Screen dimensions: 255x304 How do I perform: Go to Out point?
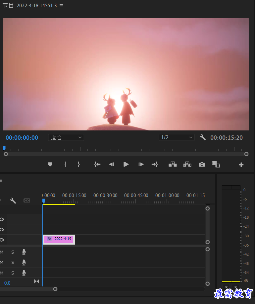[155, 164]
